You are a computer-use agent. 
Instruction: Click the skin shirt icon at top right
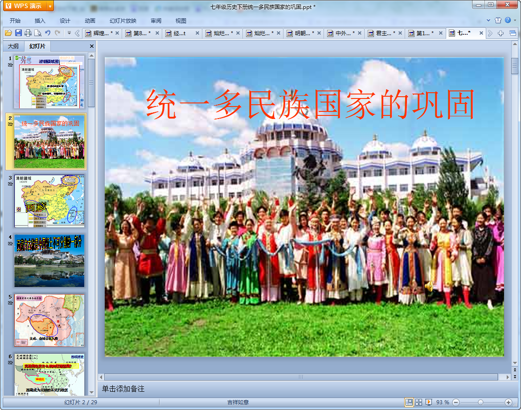(x=498, y=20)
